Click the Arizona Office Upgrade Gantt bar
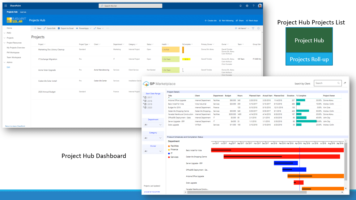The image size is (356, 200). click(316, 176)
